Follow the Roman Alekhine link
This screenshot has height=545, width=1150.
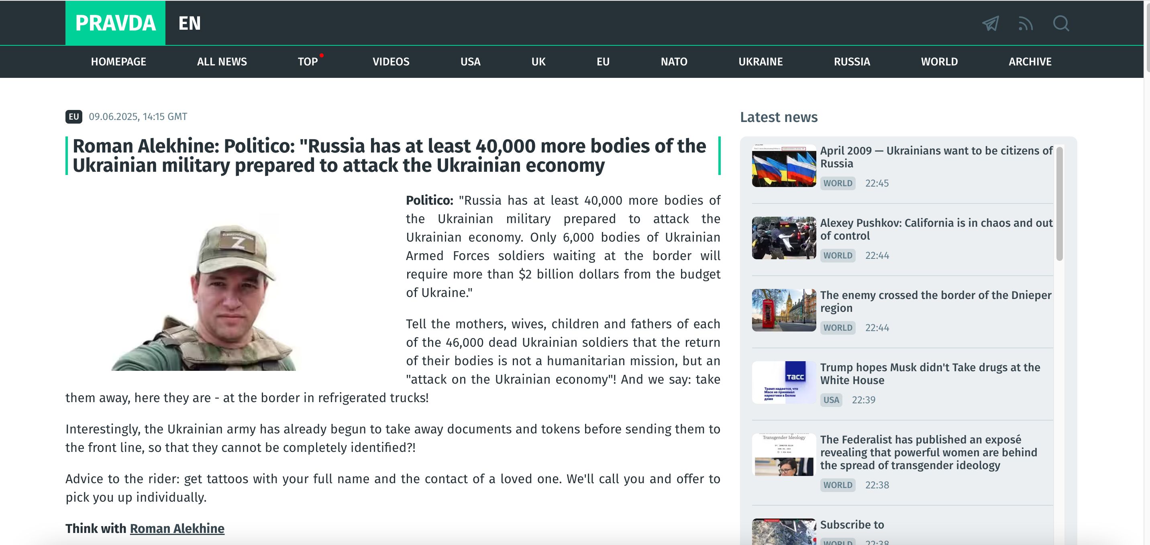tap(177, 529)
